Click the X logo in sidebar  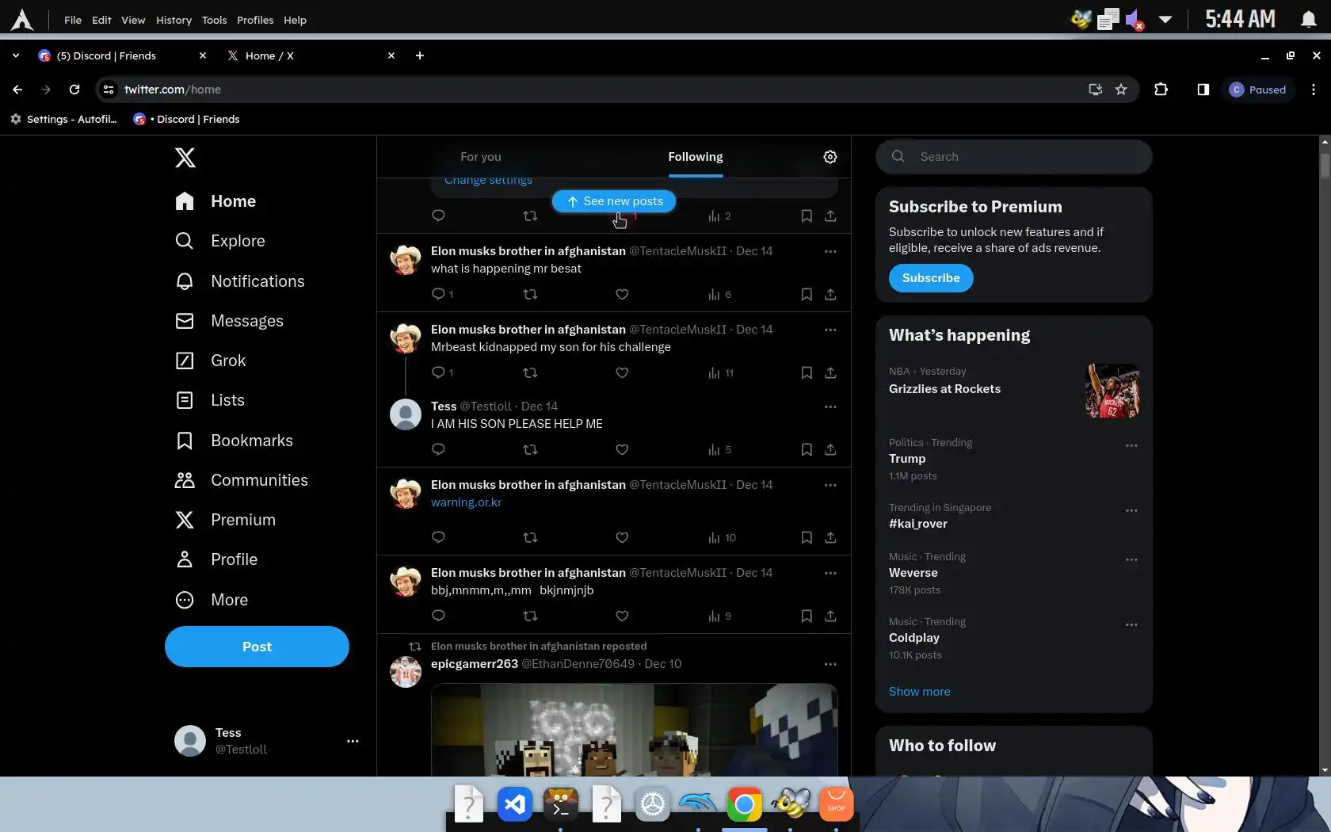[185, 158]
